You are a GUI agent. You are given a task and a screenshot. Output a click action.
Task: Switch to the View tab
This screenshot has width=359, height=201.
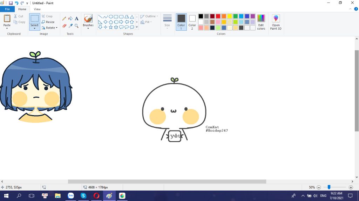pos(37,9)
